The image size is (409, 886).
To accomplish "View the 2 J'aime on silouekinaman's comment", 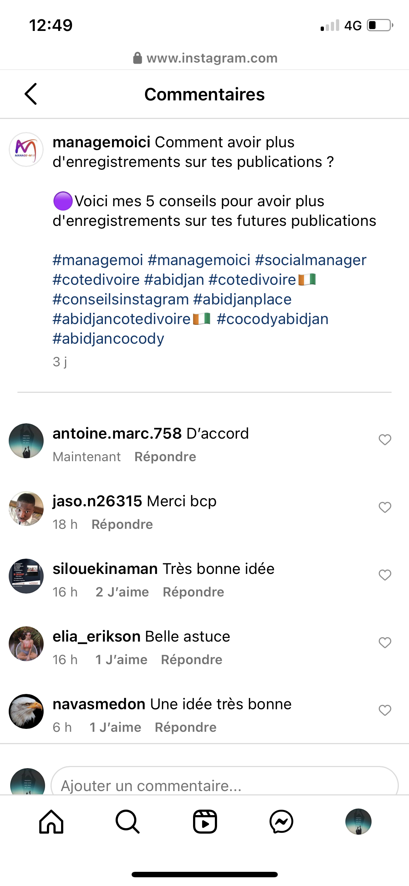I will click(x=122, y=592).
